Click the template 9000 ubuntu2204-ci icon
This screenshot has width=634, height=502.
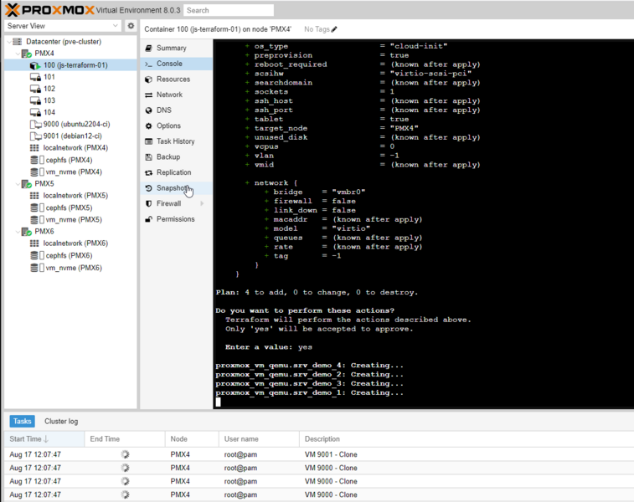35,125
